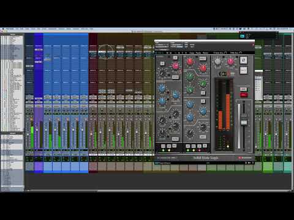Screen dimensions: 294x220
Task: Open the AudioSuite menu
Action: coord(52,29)
